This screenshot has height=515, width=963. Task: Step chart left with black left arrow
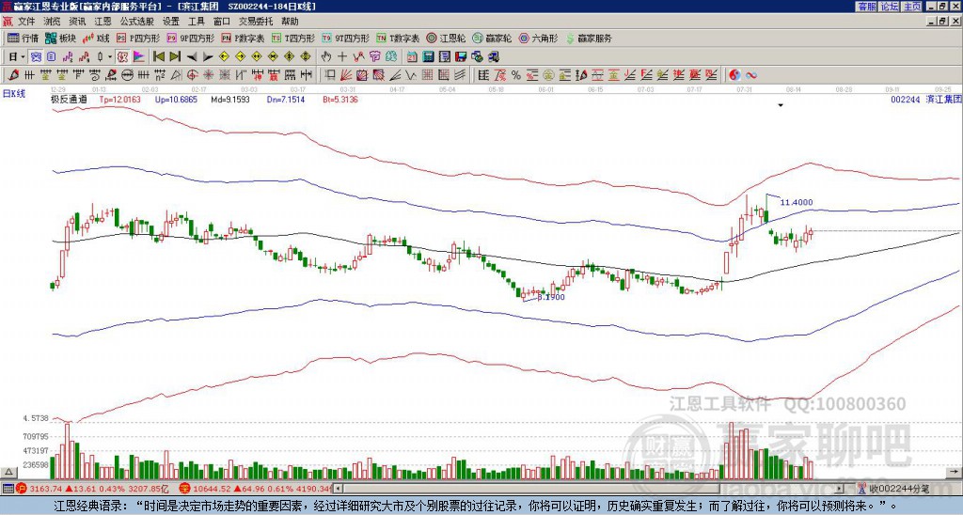click(x=192, y=57)
